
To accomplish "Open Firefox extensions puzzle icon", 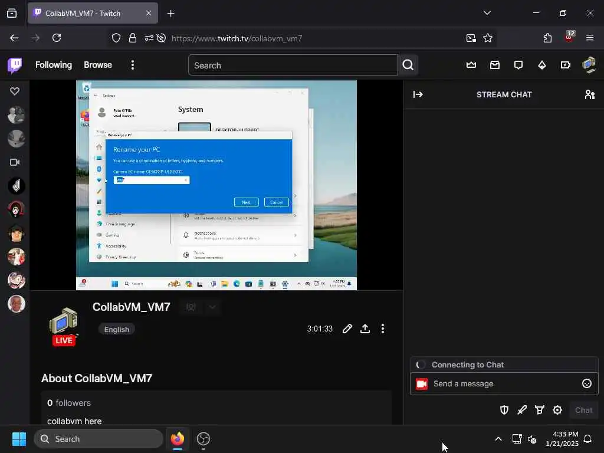I will click(547, 38).
